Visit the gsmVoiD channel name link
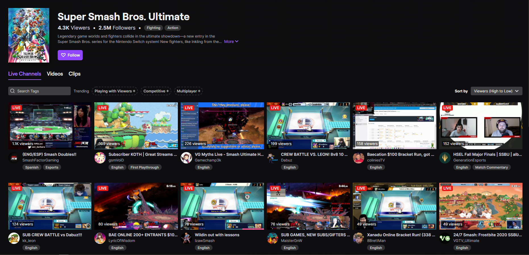The height and width of the screenshot is (255, 529). (116, 160)
